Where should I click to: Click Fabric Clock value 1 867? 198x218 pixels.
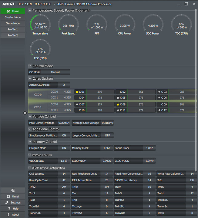click(x=149, y=148)
